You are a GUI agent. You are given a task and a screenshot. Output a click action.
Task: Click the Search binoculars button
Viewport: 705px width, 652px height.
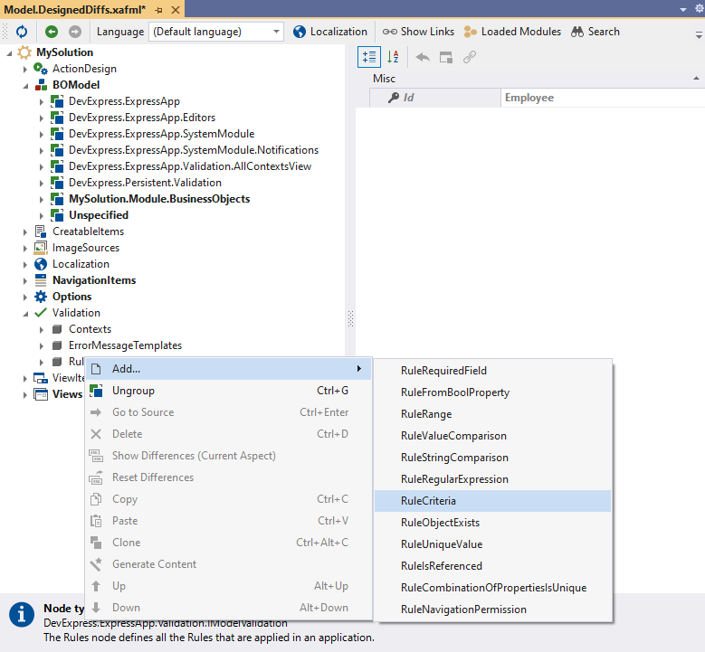click(x=595, y=32)
